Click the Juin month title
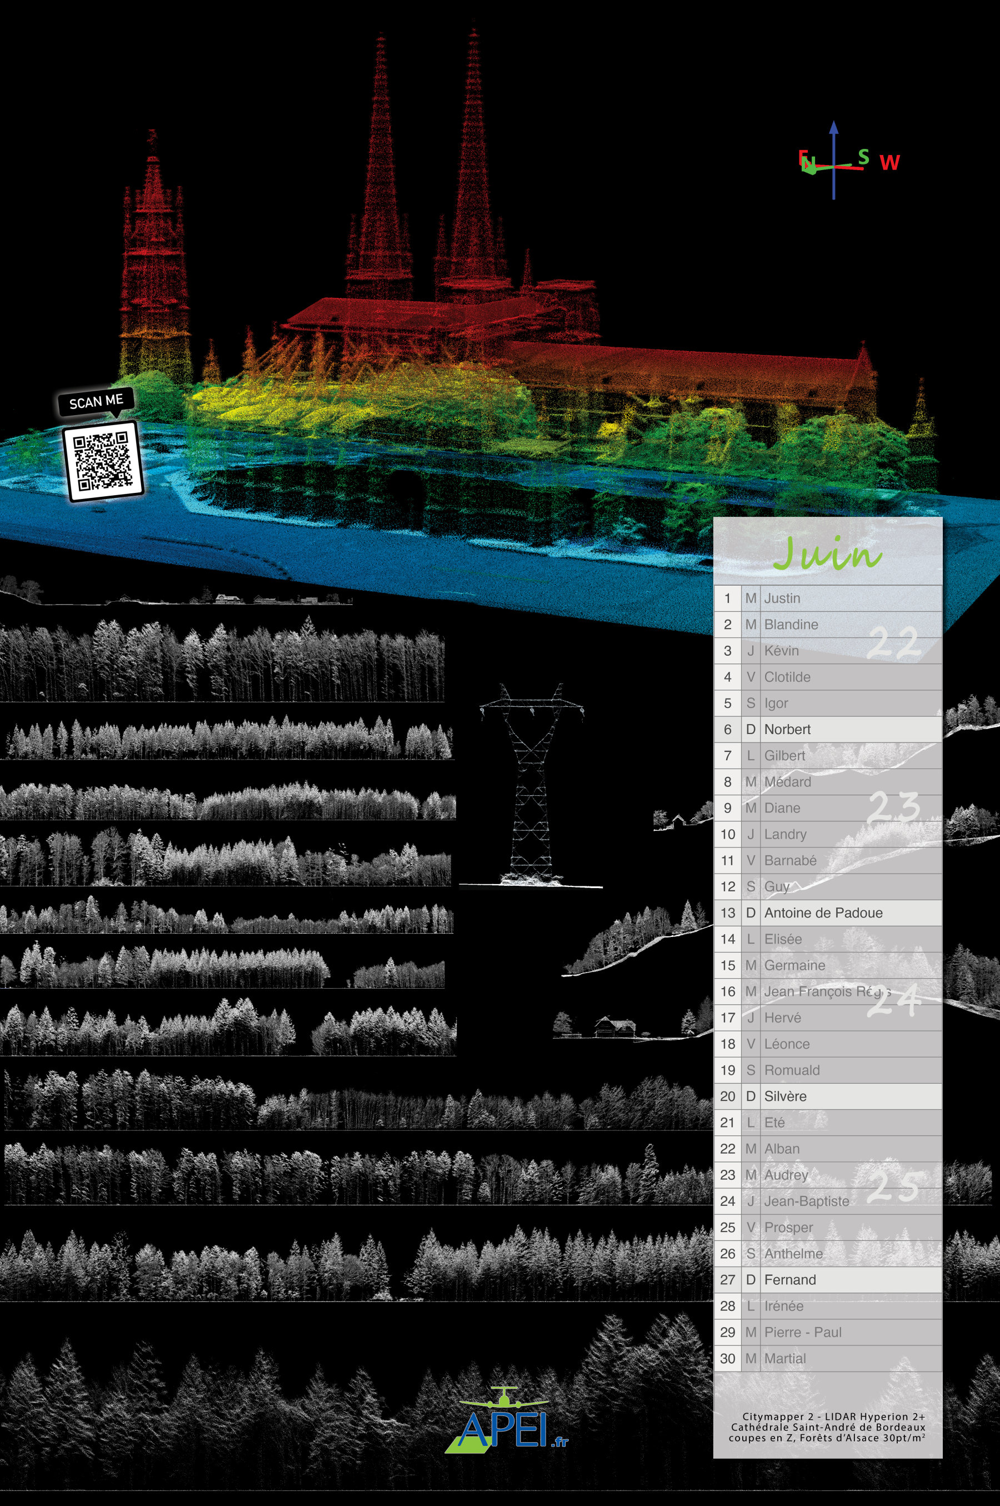Screen dimensions: 1000x1506 coord(827,552)
